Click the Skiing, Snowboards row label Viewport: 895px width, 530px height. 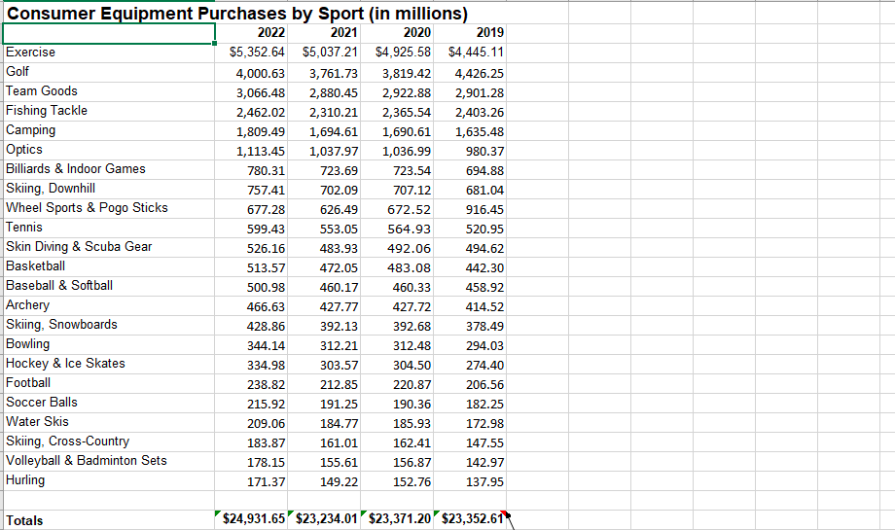[61, 325]
